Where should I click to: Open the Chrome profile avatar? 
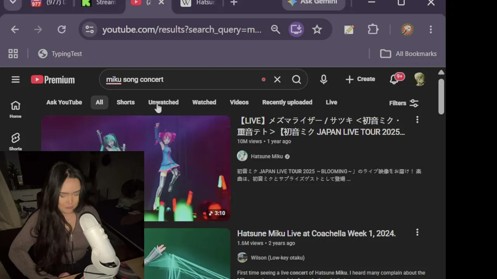tap(407, 29)
